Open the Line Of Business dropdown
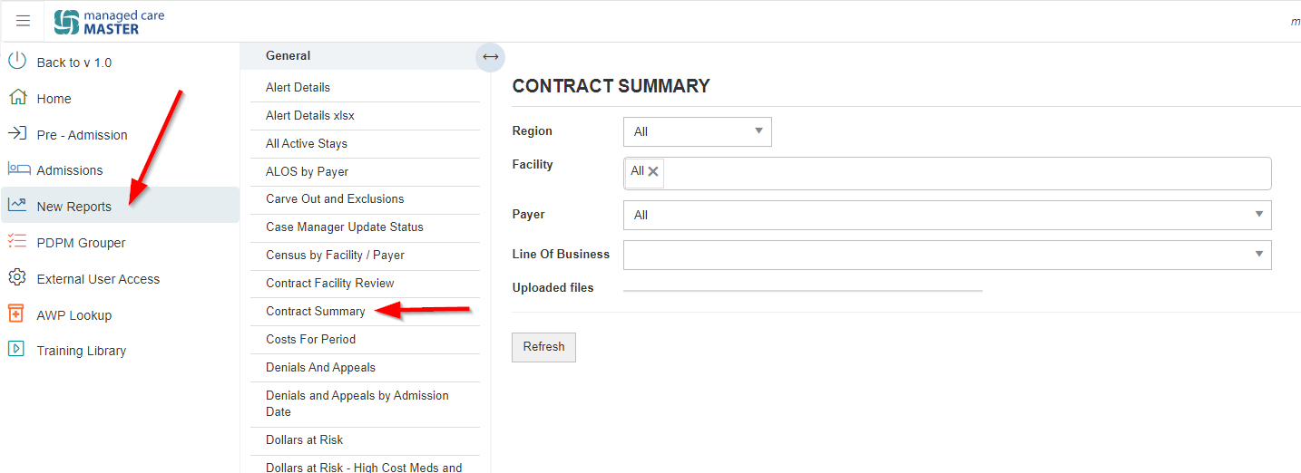 click(x=947, y=255)
